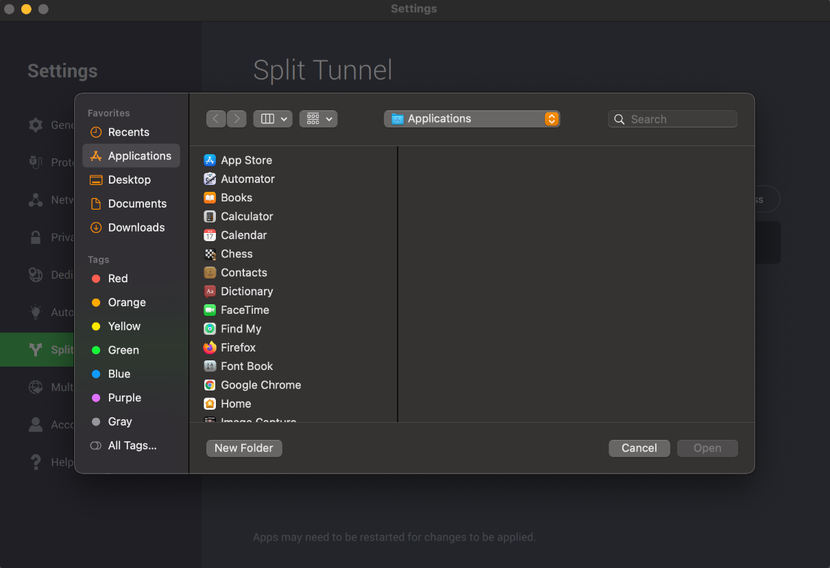Open the column view options dropdown
The image size is (830, 568).
pyautogui.click(x=273, y=119)
